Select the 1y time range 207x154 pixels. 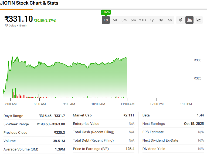[152, 20]
